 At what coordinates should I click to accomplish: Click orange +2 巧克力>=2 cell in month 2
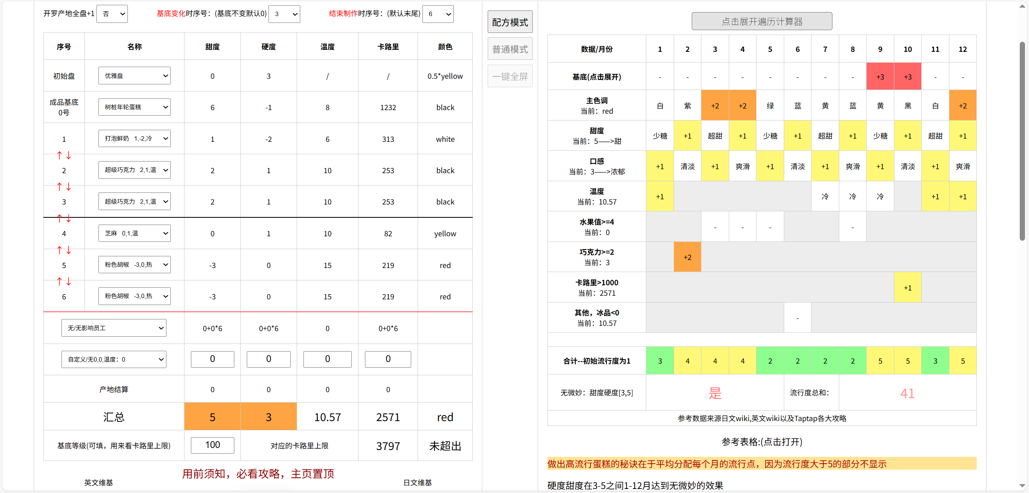pyautogui.click(x=687, y=257)
